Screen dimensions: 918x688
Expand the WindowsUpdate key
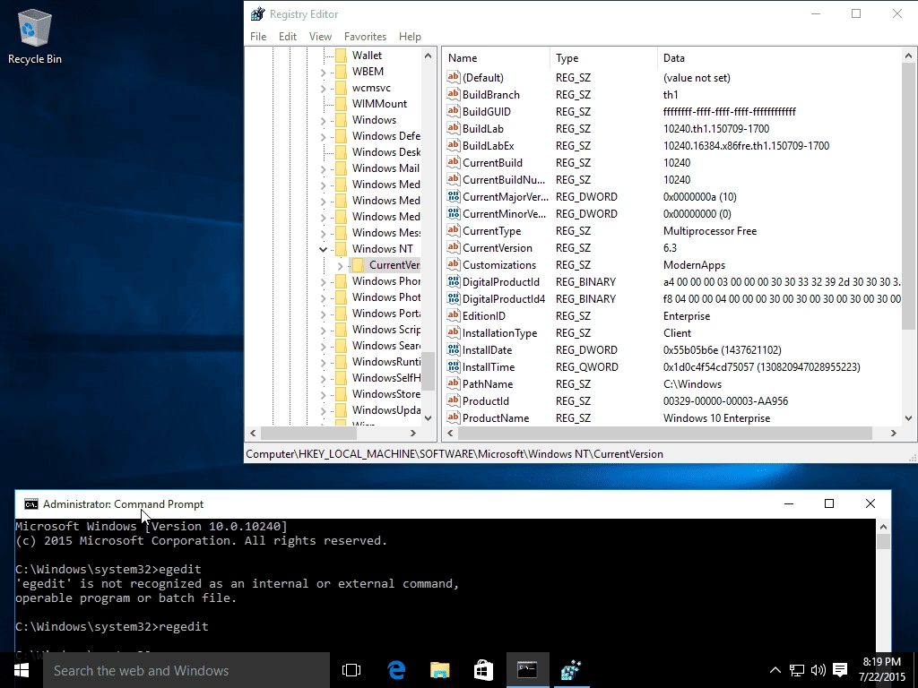(323, 410)
